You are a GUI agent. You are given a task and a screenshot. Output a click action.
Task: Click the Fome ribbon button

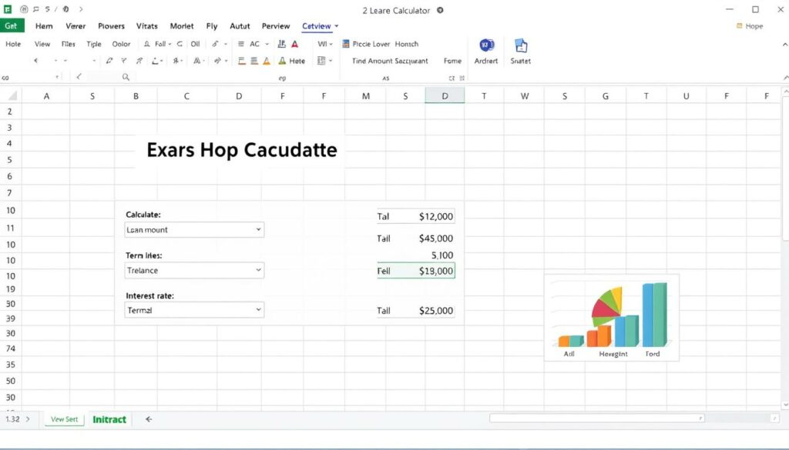click(452, 61)
